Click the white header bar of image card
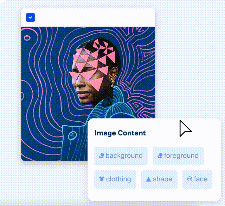Screen dimensions: 225x206 coord(88,17)
